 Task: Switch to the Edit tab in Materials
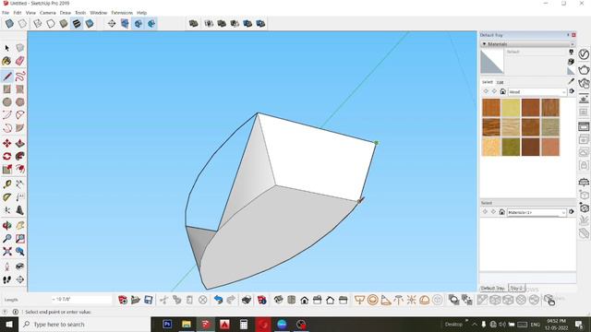[500, 82]
